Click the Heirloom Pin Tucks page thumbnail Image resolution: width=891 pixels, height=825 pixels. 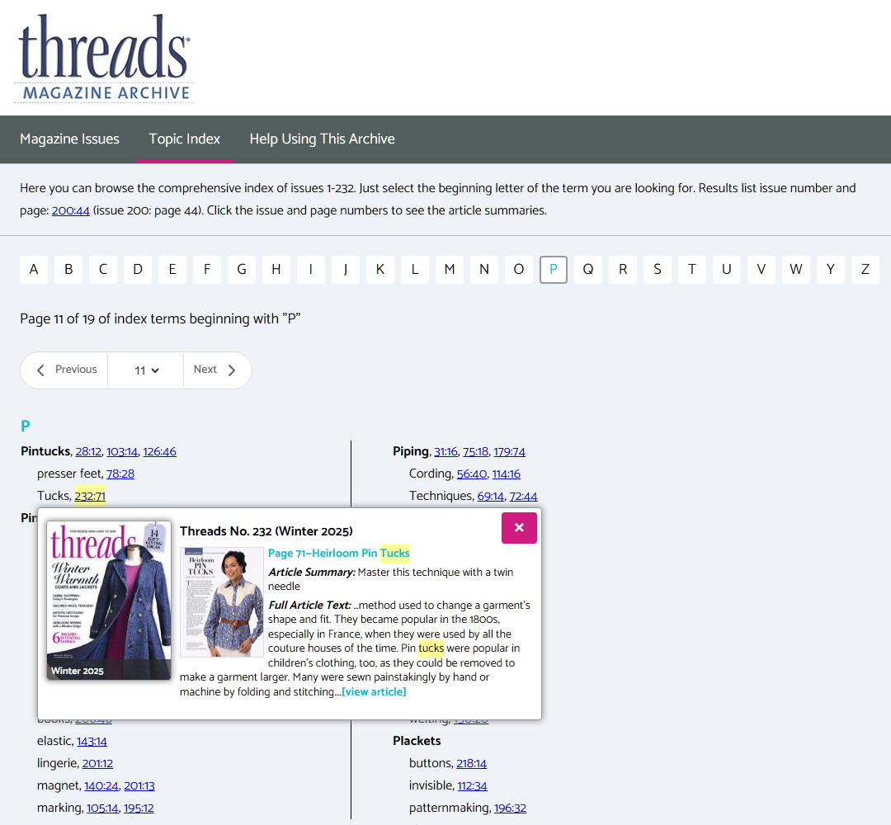[221, 601]
